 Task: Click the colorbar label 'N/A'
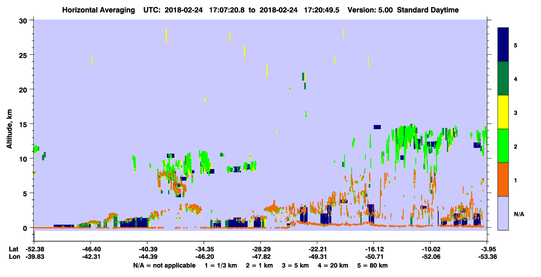pos(519,214)
